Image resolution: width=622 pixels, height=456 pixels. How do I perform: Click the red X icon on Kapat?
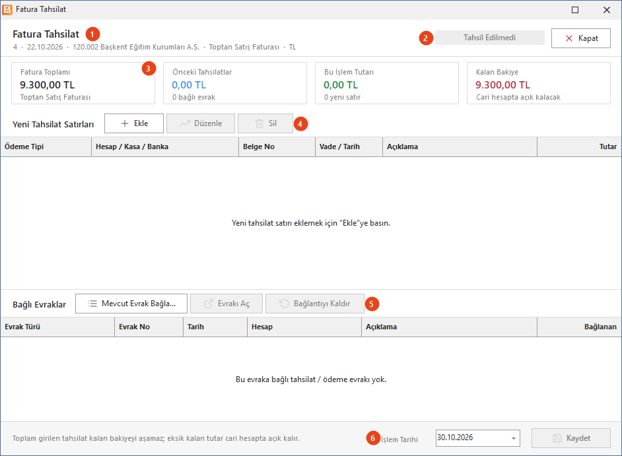coord(569,38)
